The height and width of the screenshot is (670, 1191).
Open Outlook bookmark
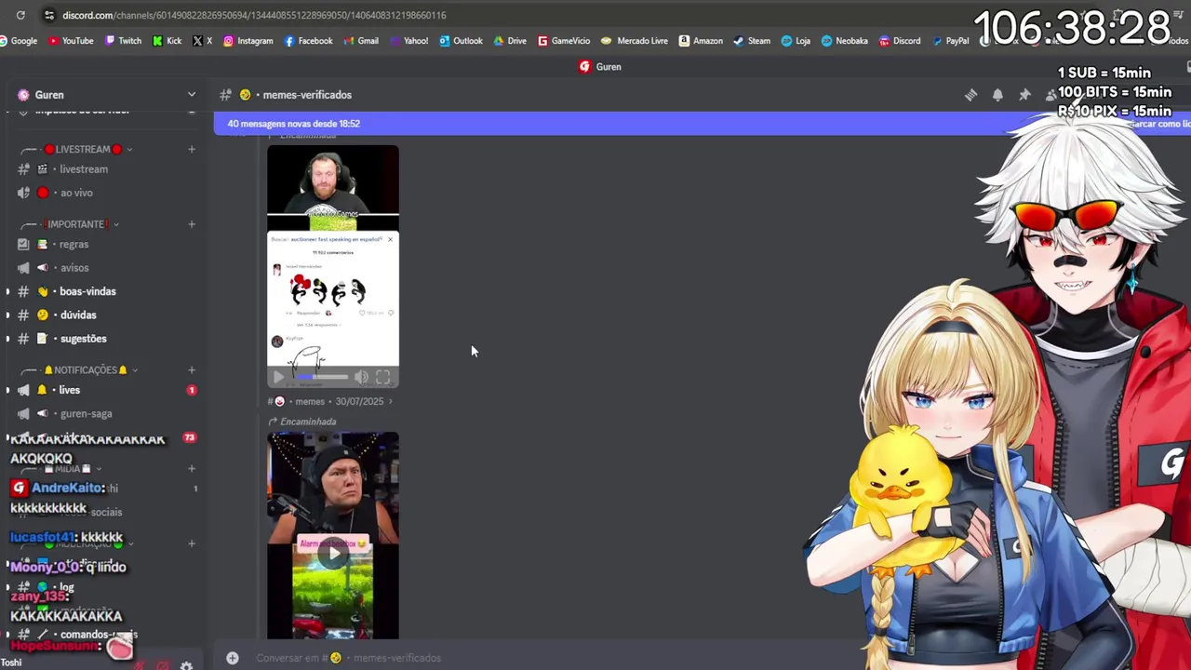point(461,41)
